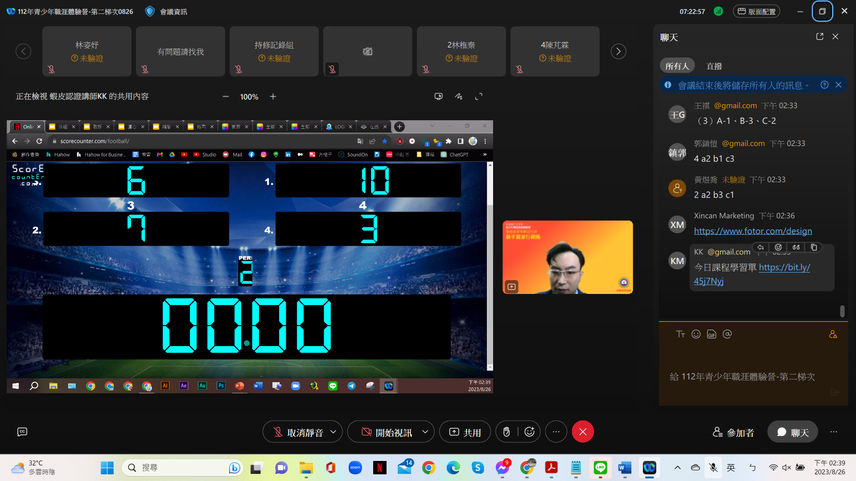Image resolution: width=856 pixels, height=481 pixels.
Task: Show next participants with right arrow
Action: [x=618, y=51]
